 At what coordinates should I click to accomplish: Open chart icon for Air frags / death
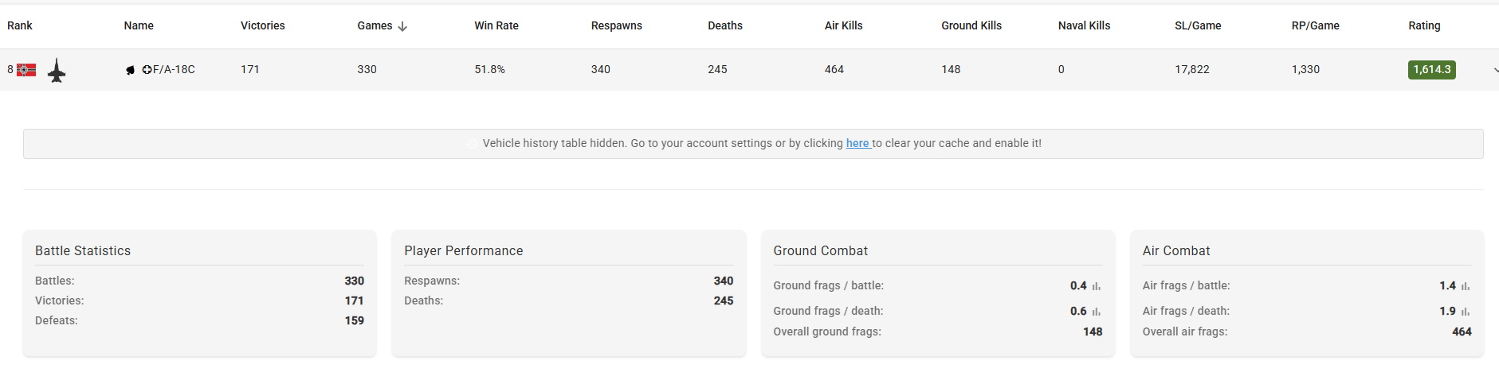(x=1466, y=312)
